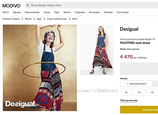
Task: Open the Сукні і комбінезони breadcrumb
Action: tap(57, 19)
